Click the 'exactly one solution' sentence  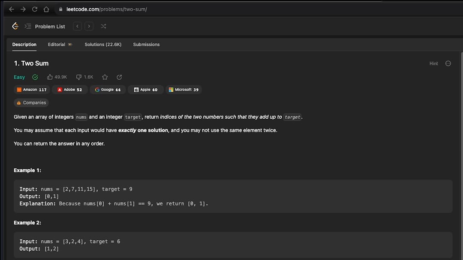pyautogui.click(x=146, y=131)
